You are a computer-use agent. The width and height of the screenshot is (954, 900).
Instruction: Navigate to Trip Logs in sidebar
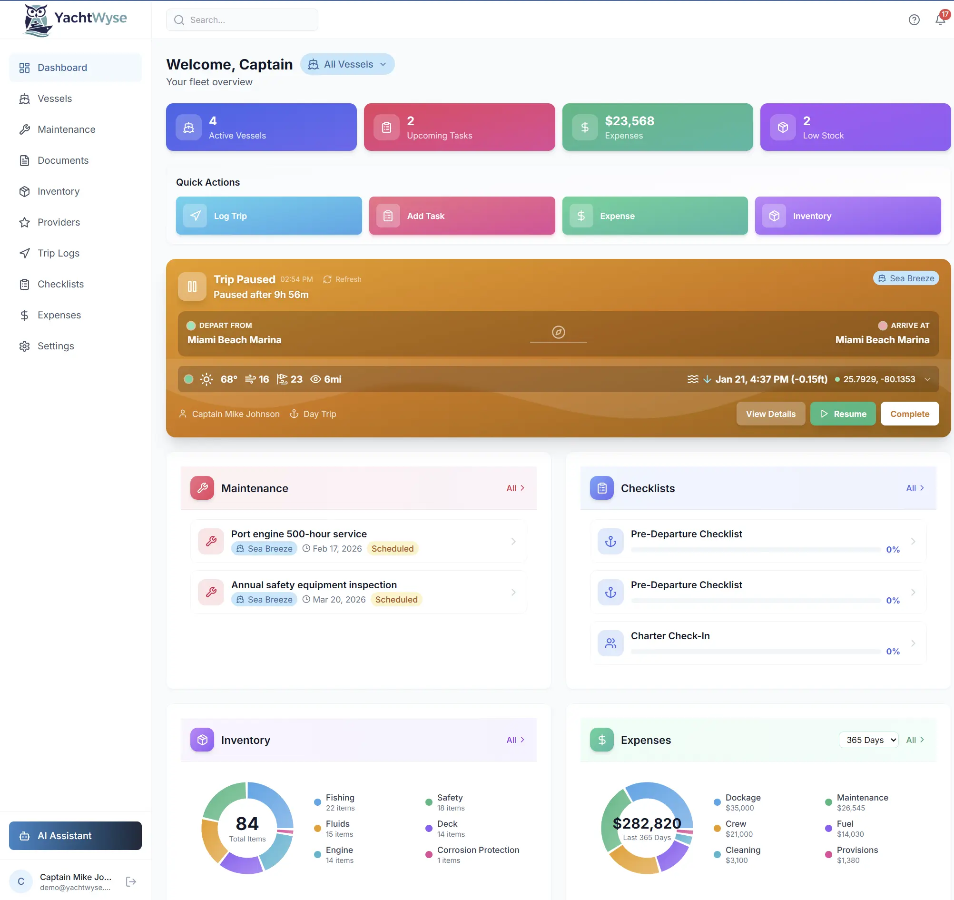tap(58, 253)
